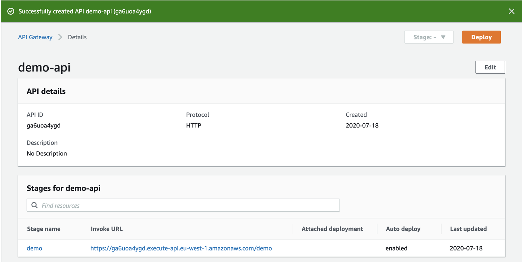Click the magnifier icon in the search field
This screenshot has height=262, width=522.
pos(34,205)
